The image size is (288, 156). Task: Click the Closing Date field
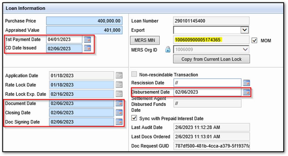[81, 113]
